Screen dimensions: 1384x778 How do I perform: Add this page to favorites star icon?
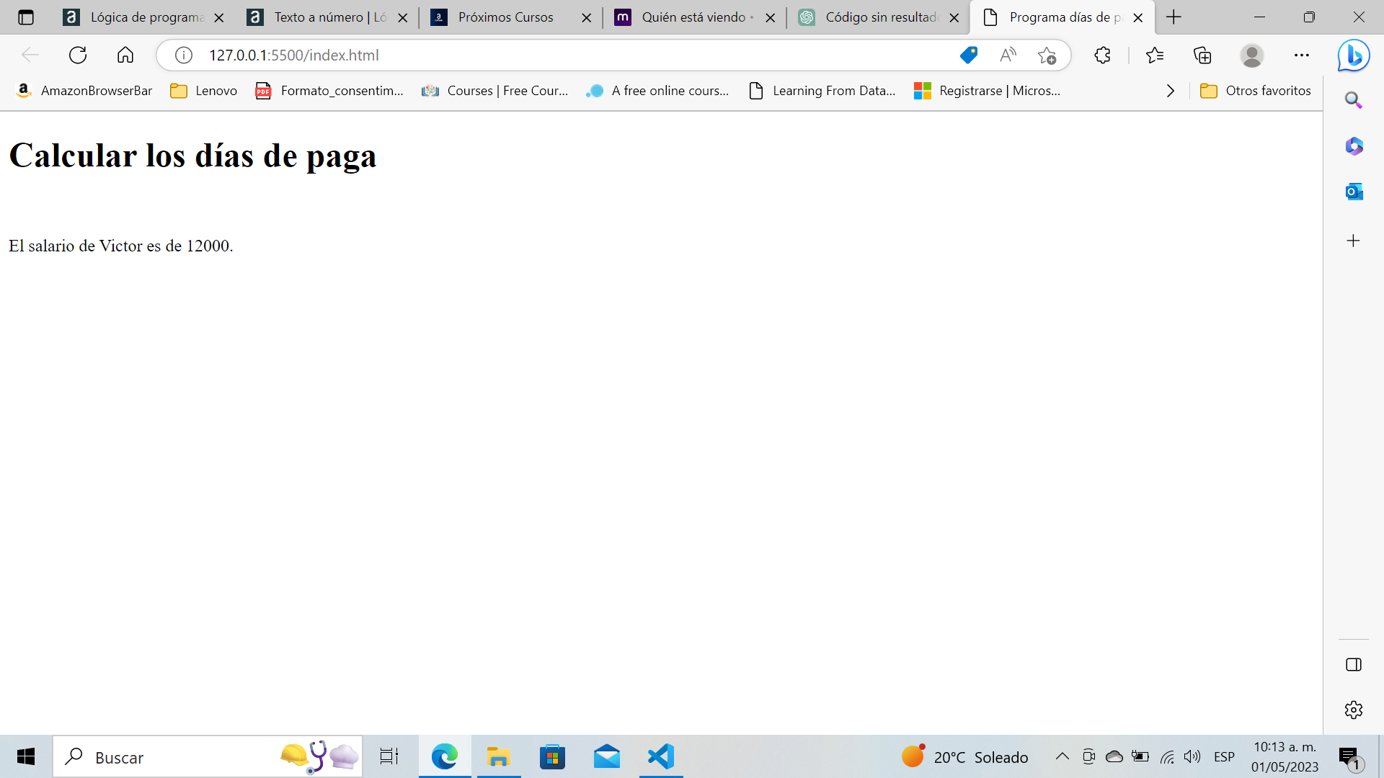pyautogui.click(x=1047, y=55)
